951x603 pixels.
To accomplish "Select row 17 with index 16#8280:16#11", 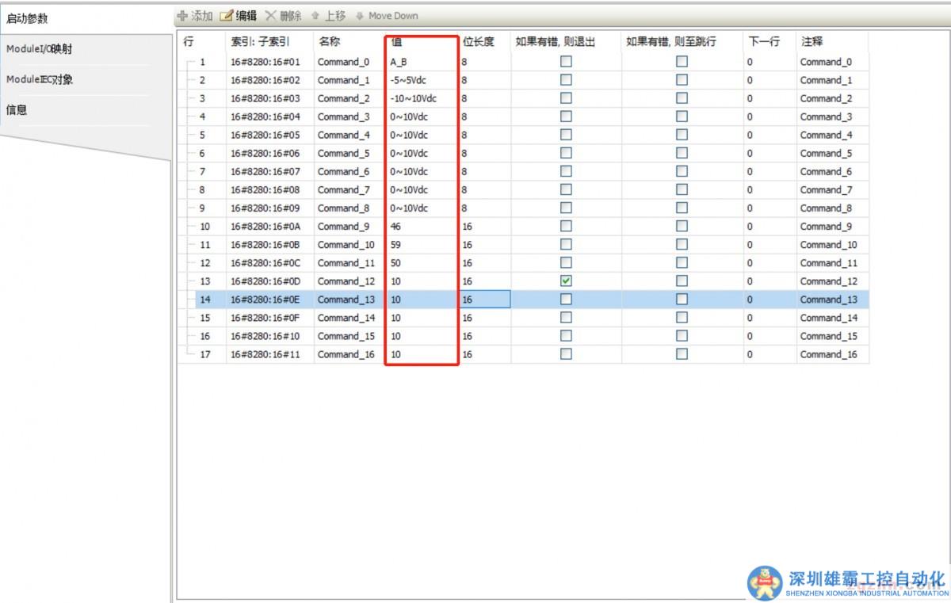I will pyautogui.click(x=265, y=354).
